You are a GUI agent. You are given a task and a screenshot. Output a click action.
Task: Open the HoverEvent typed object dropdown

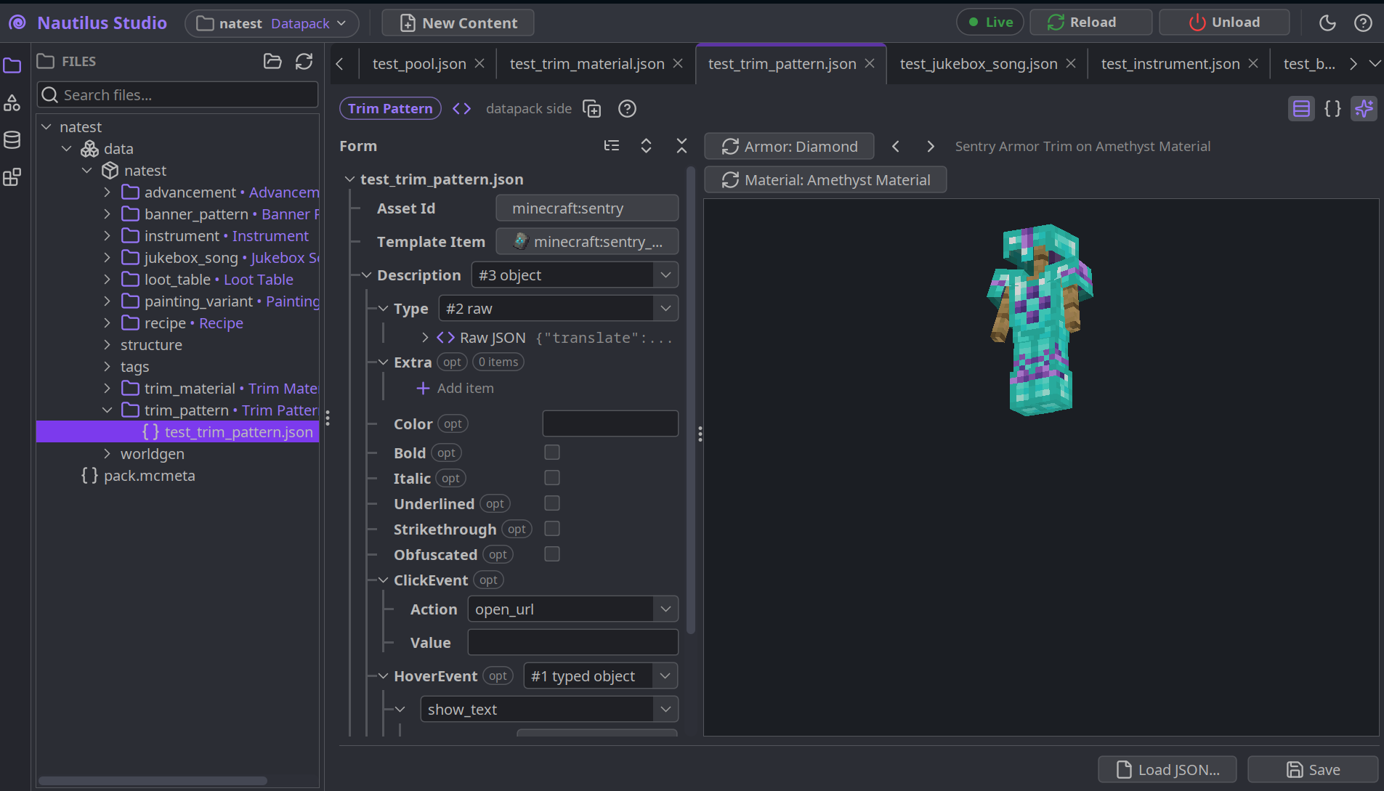tap(601, 676)
